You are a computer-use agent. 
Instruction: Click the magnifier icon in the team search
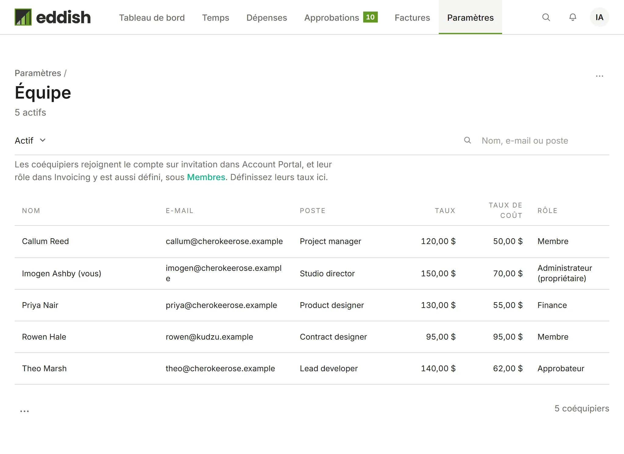[x=467, y=140]
